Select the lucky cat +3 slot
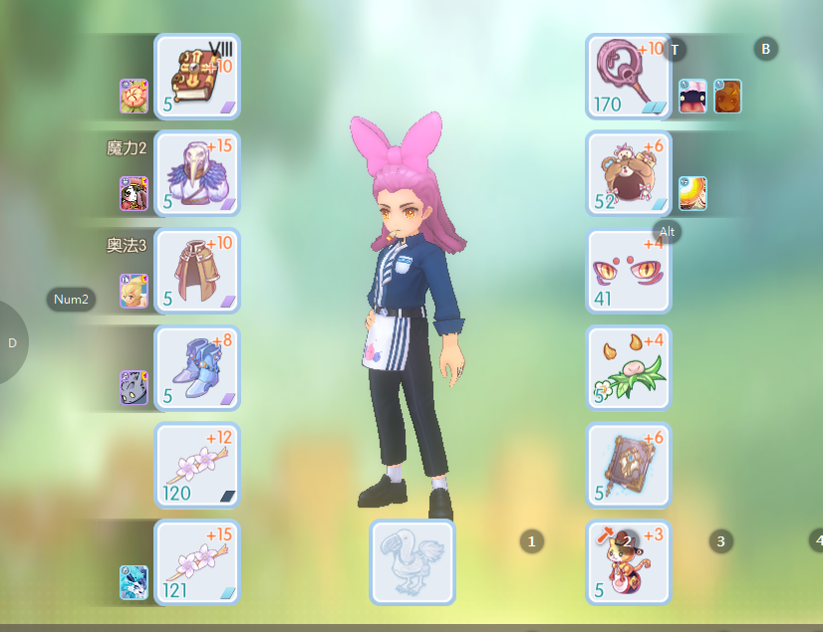Screen dimensions: 823x632 pyautogui.click(x=629, y=562)
